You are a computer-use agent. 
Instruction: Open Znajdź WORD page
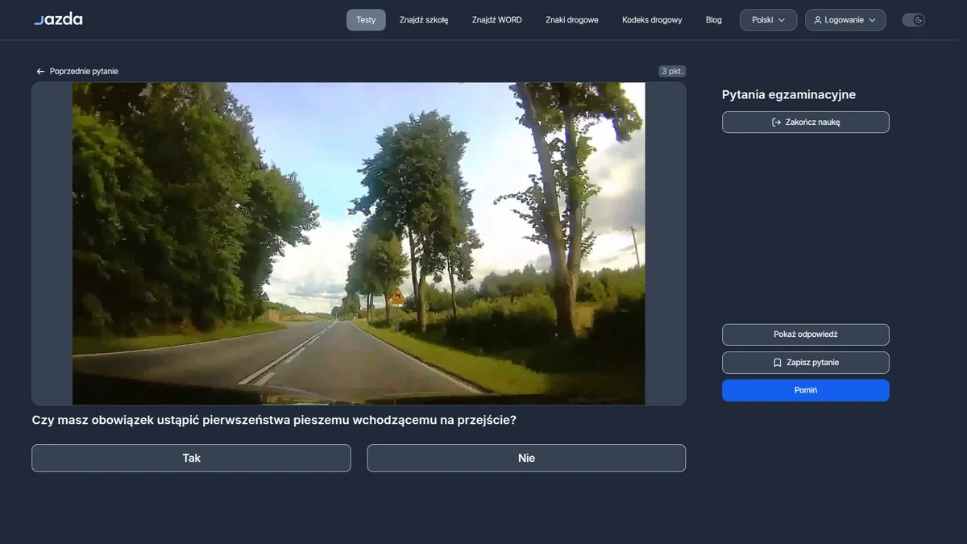[x=497, y=20]
